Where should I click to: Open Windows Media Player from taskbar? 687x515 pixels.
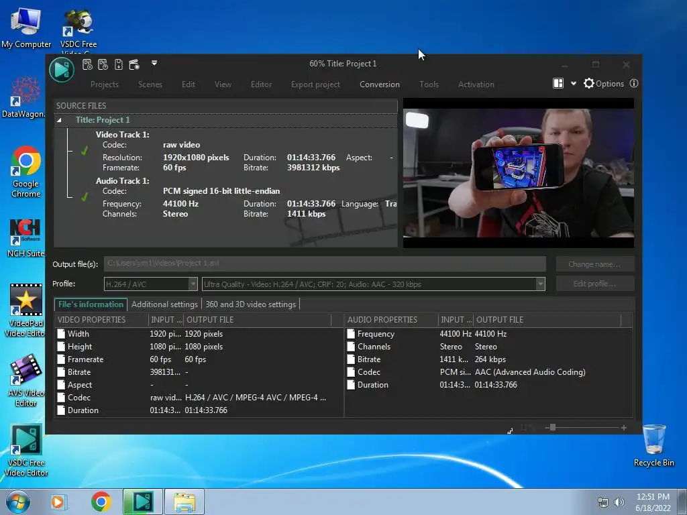click(58, 502)
